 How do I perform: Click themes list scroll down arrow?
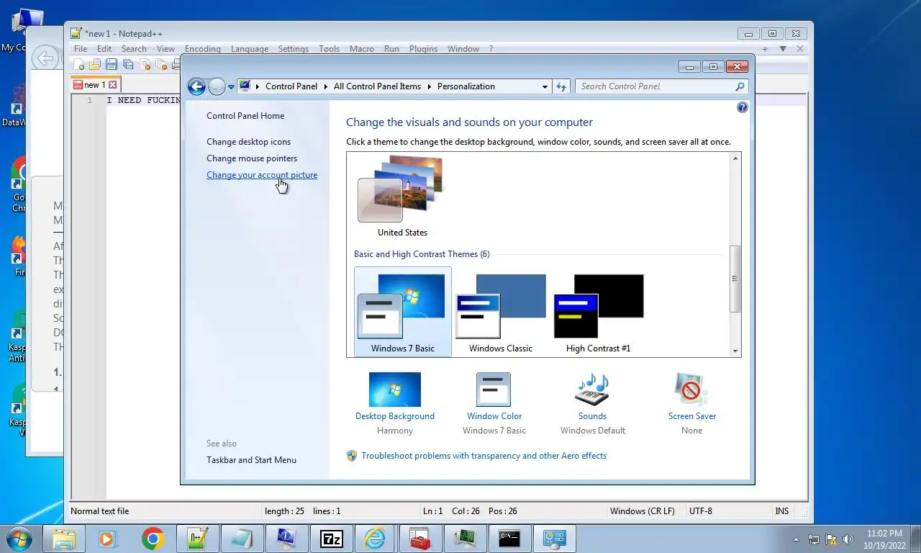[x=735, y=351]
